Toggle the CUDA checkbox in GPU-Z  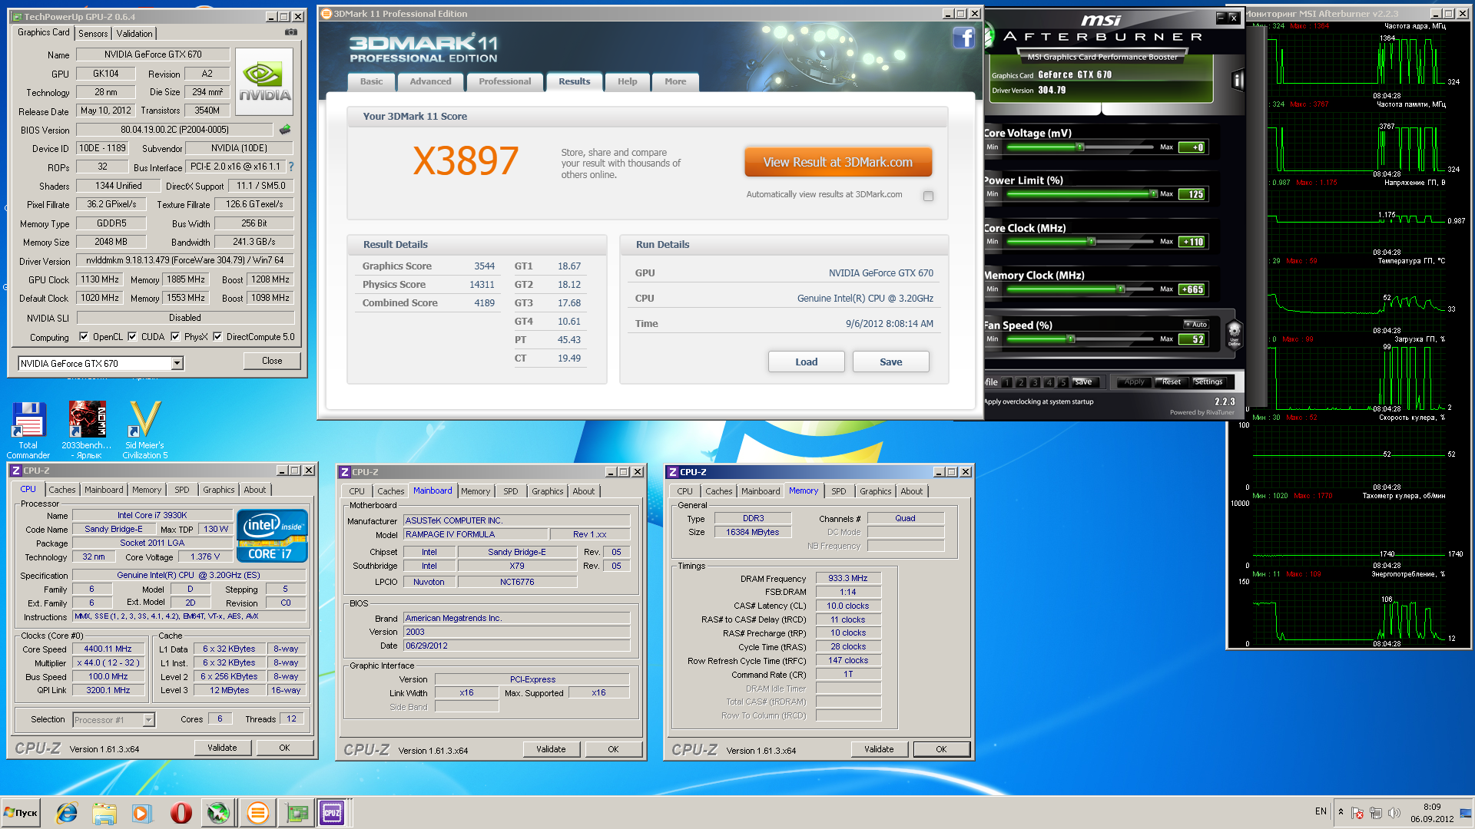(132, 336)
